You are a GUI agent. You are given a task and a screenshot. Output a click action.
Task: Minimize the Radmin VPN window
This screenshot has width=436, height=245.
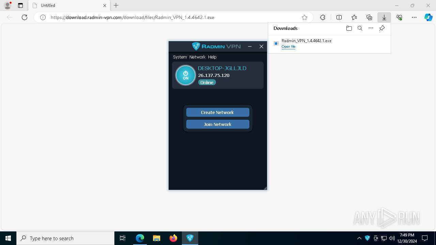[x=250, y=46]
